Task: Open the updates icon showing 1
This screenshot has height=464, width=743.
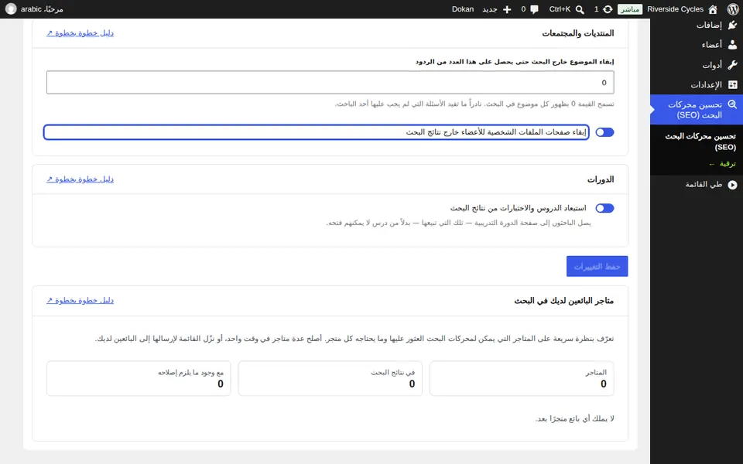Action: [x=608, y=9]
